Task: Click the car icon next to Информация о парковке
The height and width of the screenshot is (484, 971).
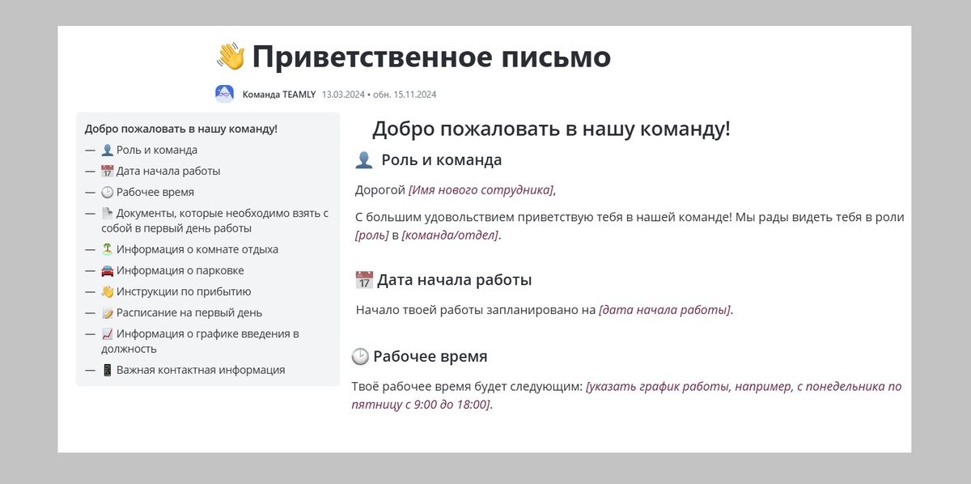Action: [x=106, y=270]
